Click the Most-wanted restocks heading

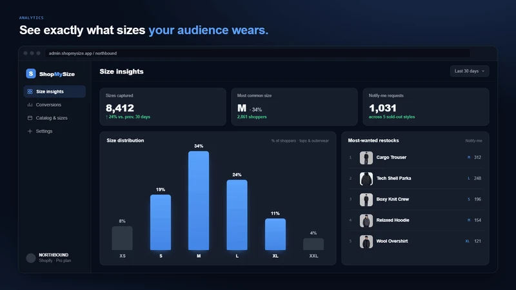373,140
